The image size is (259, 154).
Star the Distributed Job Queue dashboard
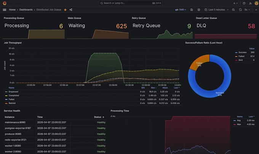point(65,10)
